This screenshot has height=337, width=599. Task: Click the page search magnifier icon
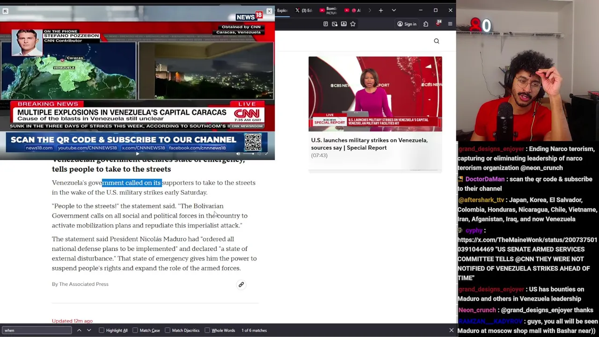pos(436,41)
